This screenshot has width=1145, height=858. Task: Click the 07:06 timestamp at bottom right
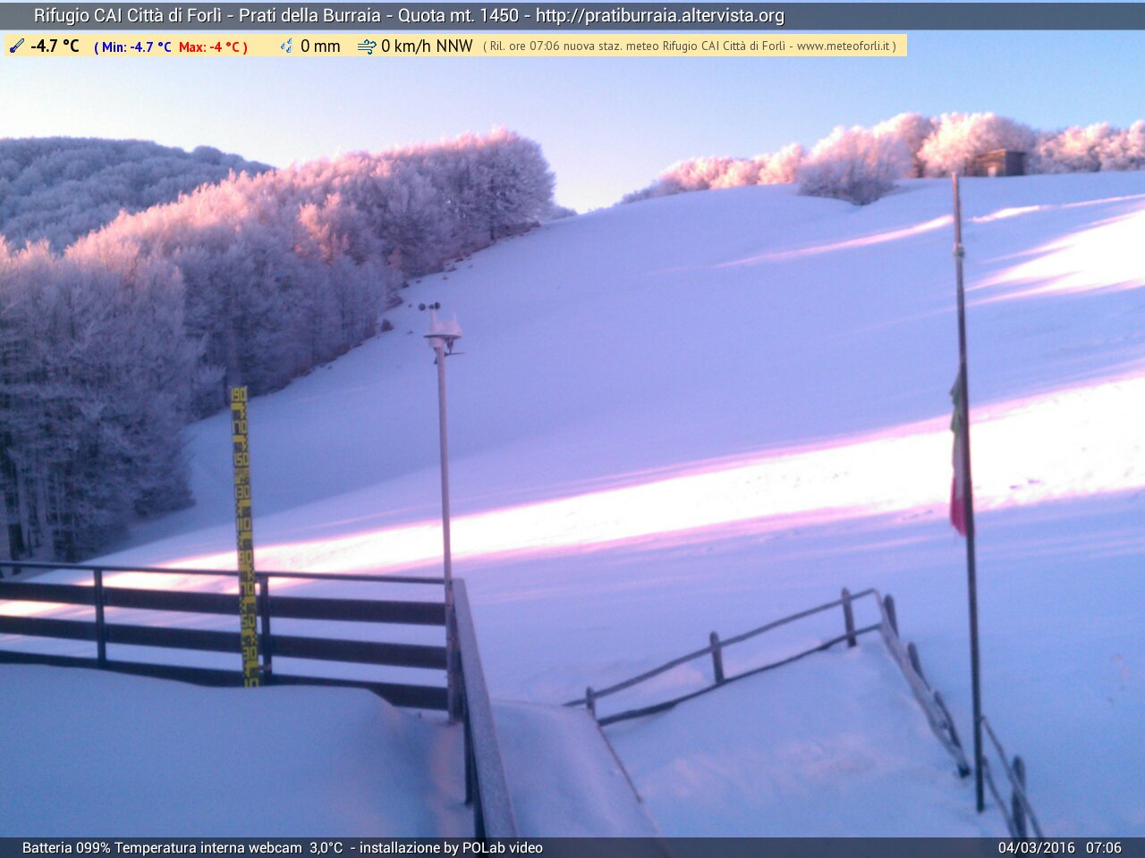[1104, 847]
